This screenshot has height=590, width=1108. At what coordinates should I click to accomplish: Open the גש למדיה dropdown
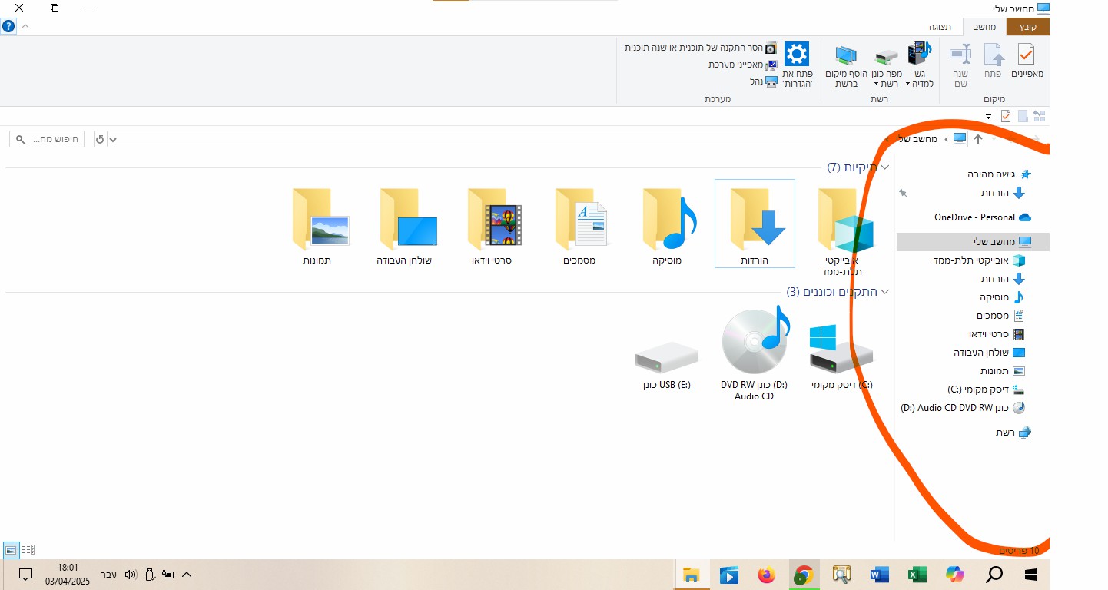[x=919, y=65]
